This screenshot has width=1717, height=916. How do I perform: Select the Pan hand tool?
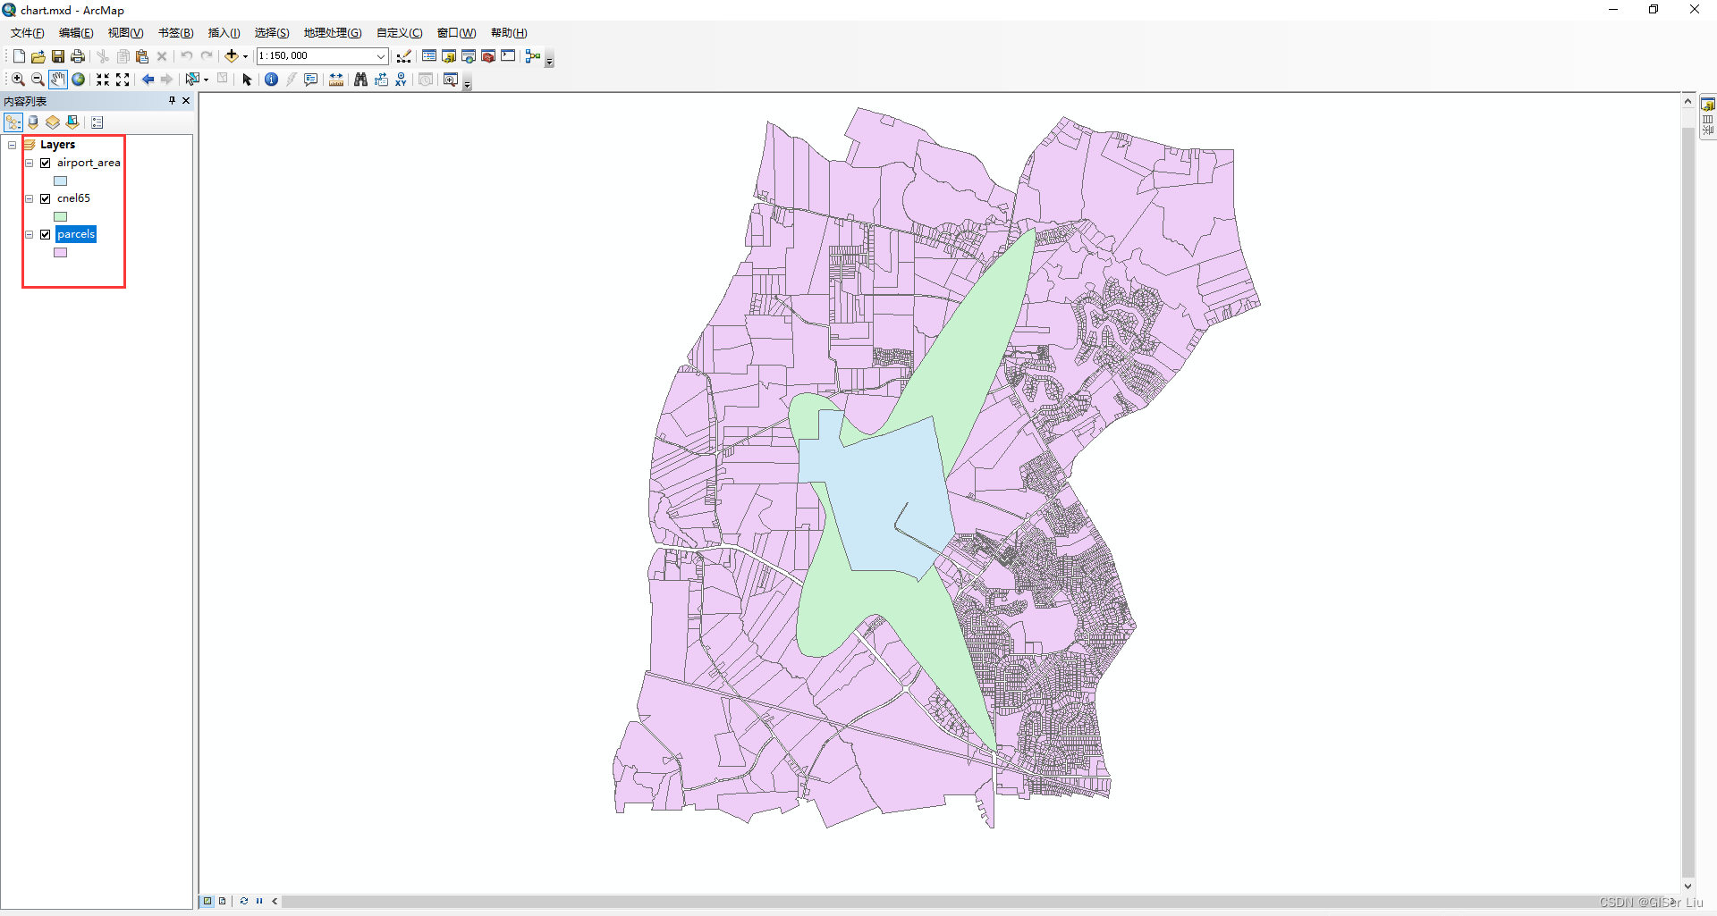coord(58,80)
